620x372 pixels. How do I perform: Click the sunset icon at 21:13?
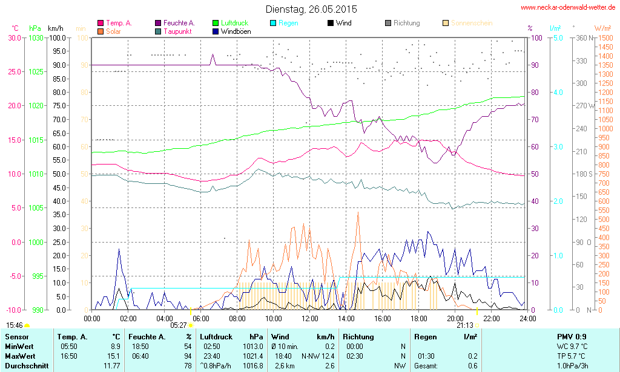[x=478, y=325]
